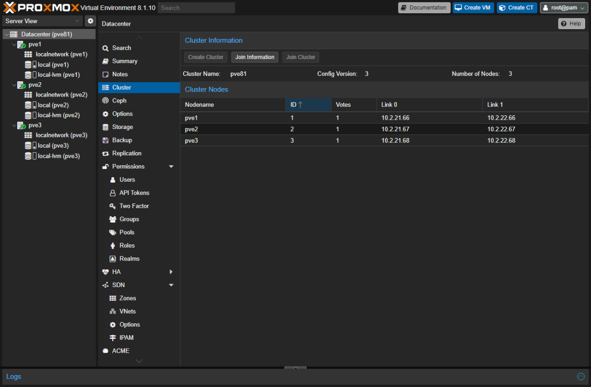Click Link 1 address 10.2.22.66
The width and height of the screenshot is (591, 387).
pyautogui.click(x=501, y=118)
